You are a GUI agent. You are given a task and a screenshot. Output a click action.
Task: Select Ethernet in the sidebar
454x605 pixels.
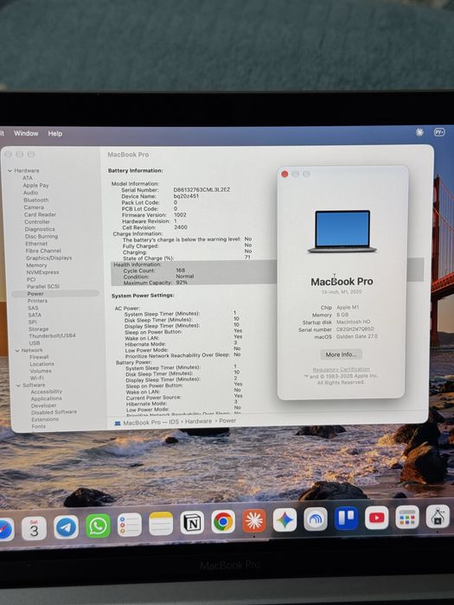point(36,244)
